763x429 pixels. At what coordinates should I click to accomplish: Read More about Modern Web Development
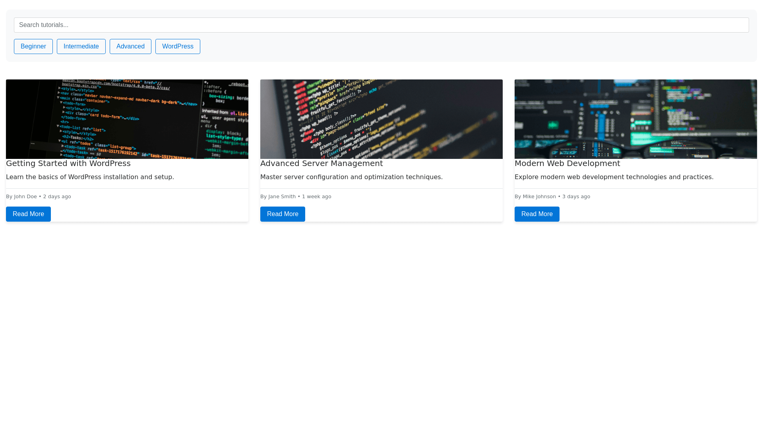coord(537,214)
